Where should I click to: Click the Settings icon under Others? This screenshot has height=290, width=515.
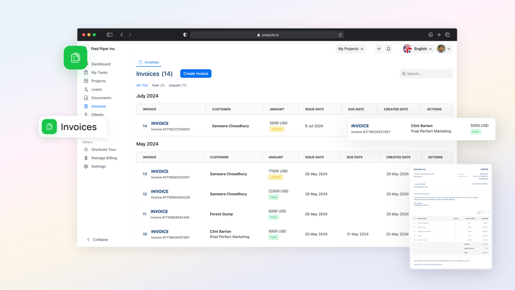86,166
